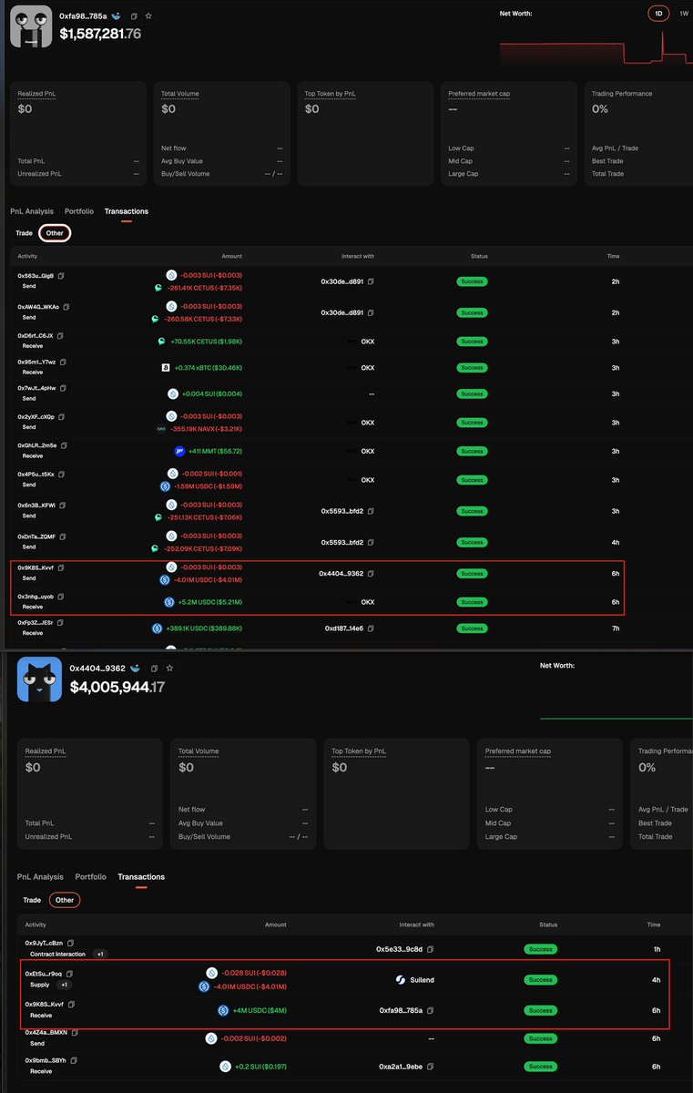Copy the first 0x30de…d891 interact address

tap(371, 281)
